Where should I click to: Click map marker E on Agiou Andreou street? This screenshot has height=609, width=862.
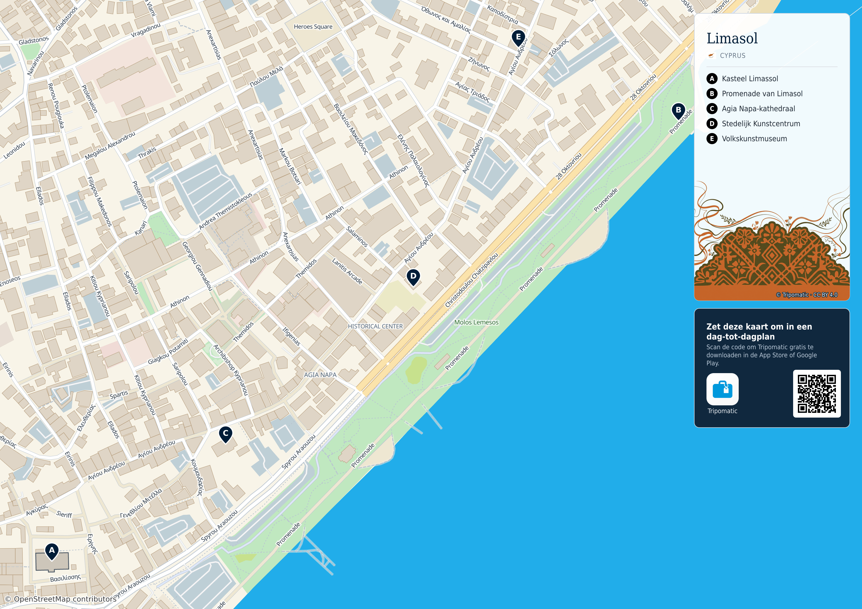518,38
